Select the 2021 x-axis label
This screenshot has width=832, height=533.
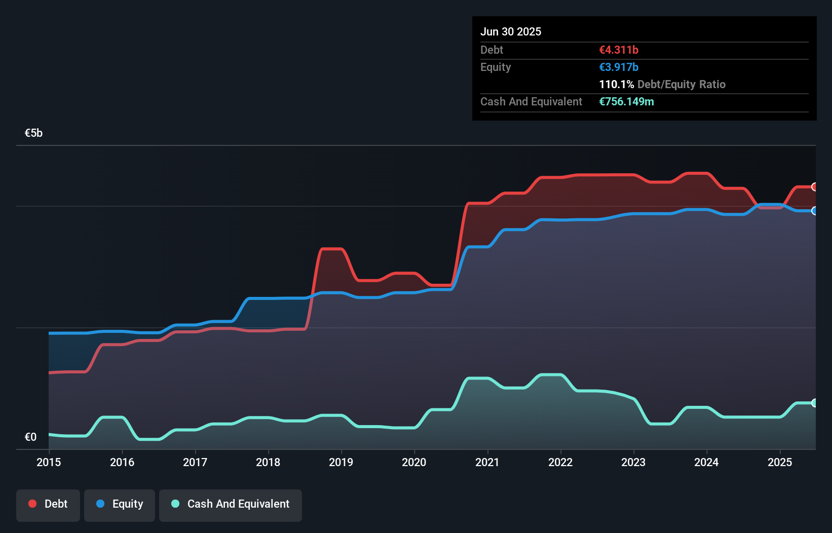[487, 462]
